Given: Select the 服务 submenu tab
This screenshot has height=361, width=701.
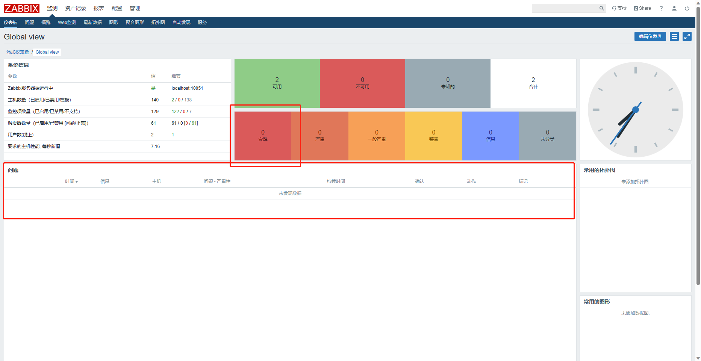Looking at the screenshot, I should 202,23.
